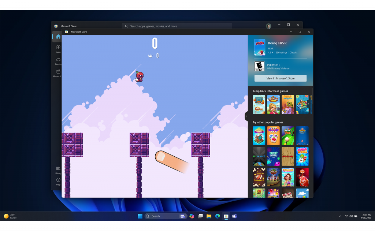375x231 pixels.
Task: Click the Help icon in the sidebar
Action: tap(58, 180)
